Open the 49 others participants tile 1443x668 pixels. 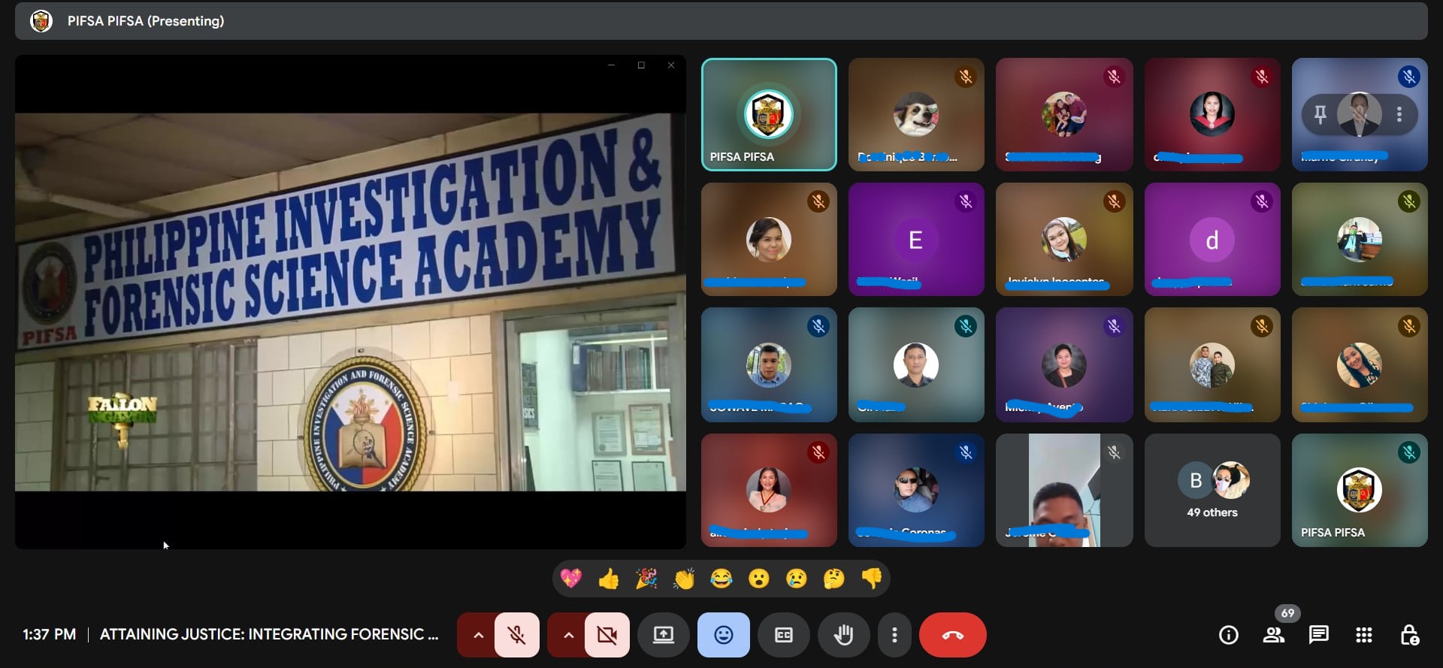click(x=1212, y=490)
